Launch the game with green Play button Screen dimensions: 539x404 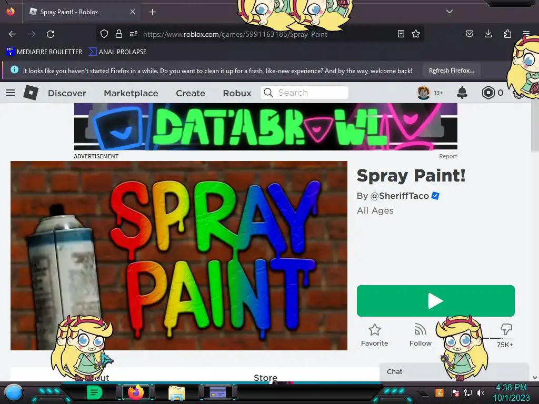tap(435, 300)
